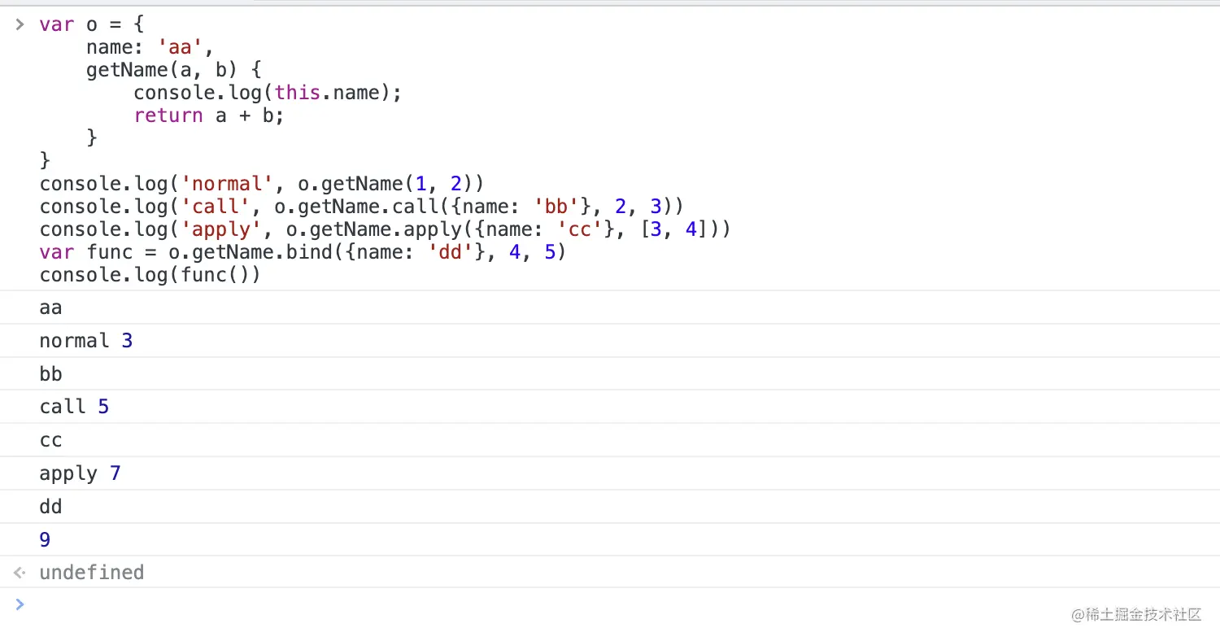Screen dimensions: 1220x641
Task: Click the console.log('apply' ...) code line
Action: [x=386, y=229]
